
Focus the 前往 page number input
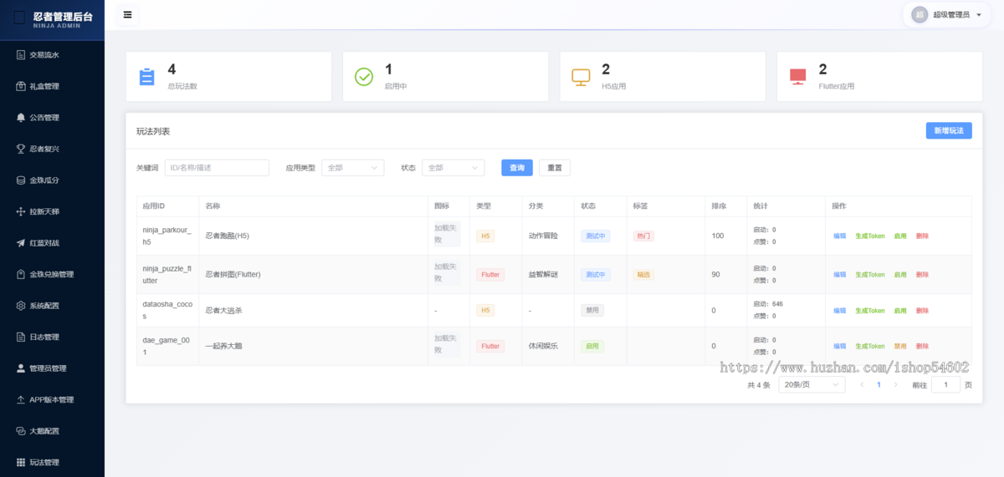coord(945,384)
